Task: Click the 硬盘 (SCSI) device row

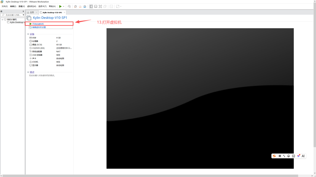Action: click(x=50, y=45)
